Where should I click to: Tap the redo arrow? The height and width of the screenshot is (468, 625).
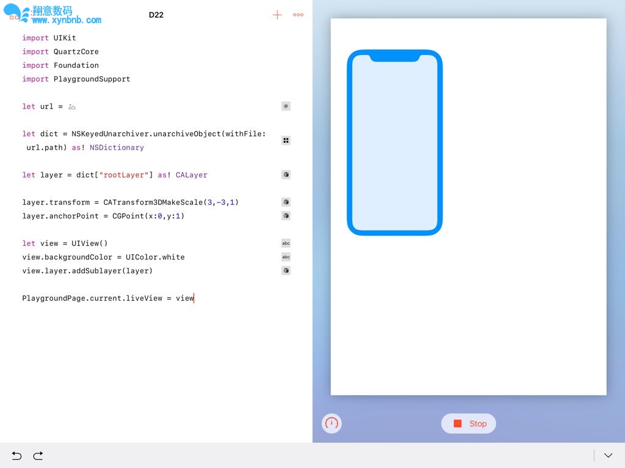pyautogui.click(x=38, y=456)
